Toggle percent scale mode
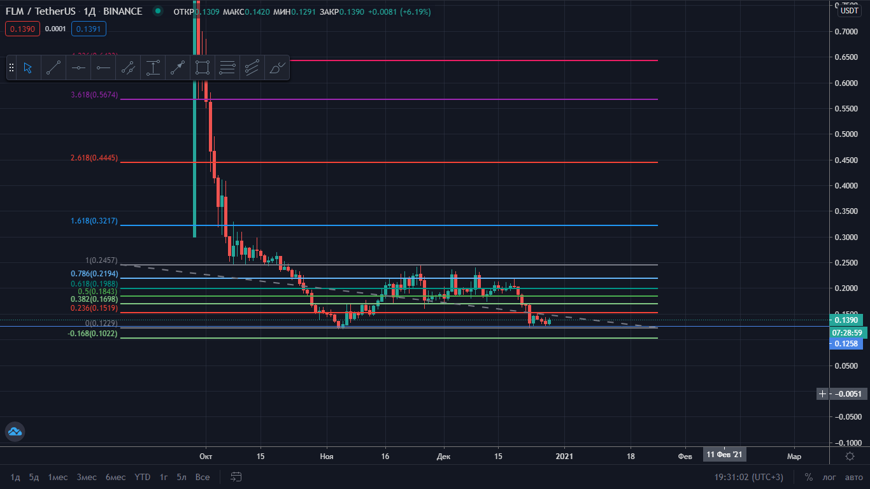Viewport: 870px width, 489px height. (x=808, y=477)
